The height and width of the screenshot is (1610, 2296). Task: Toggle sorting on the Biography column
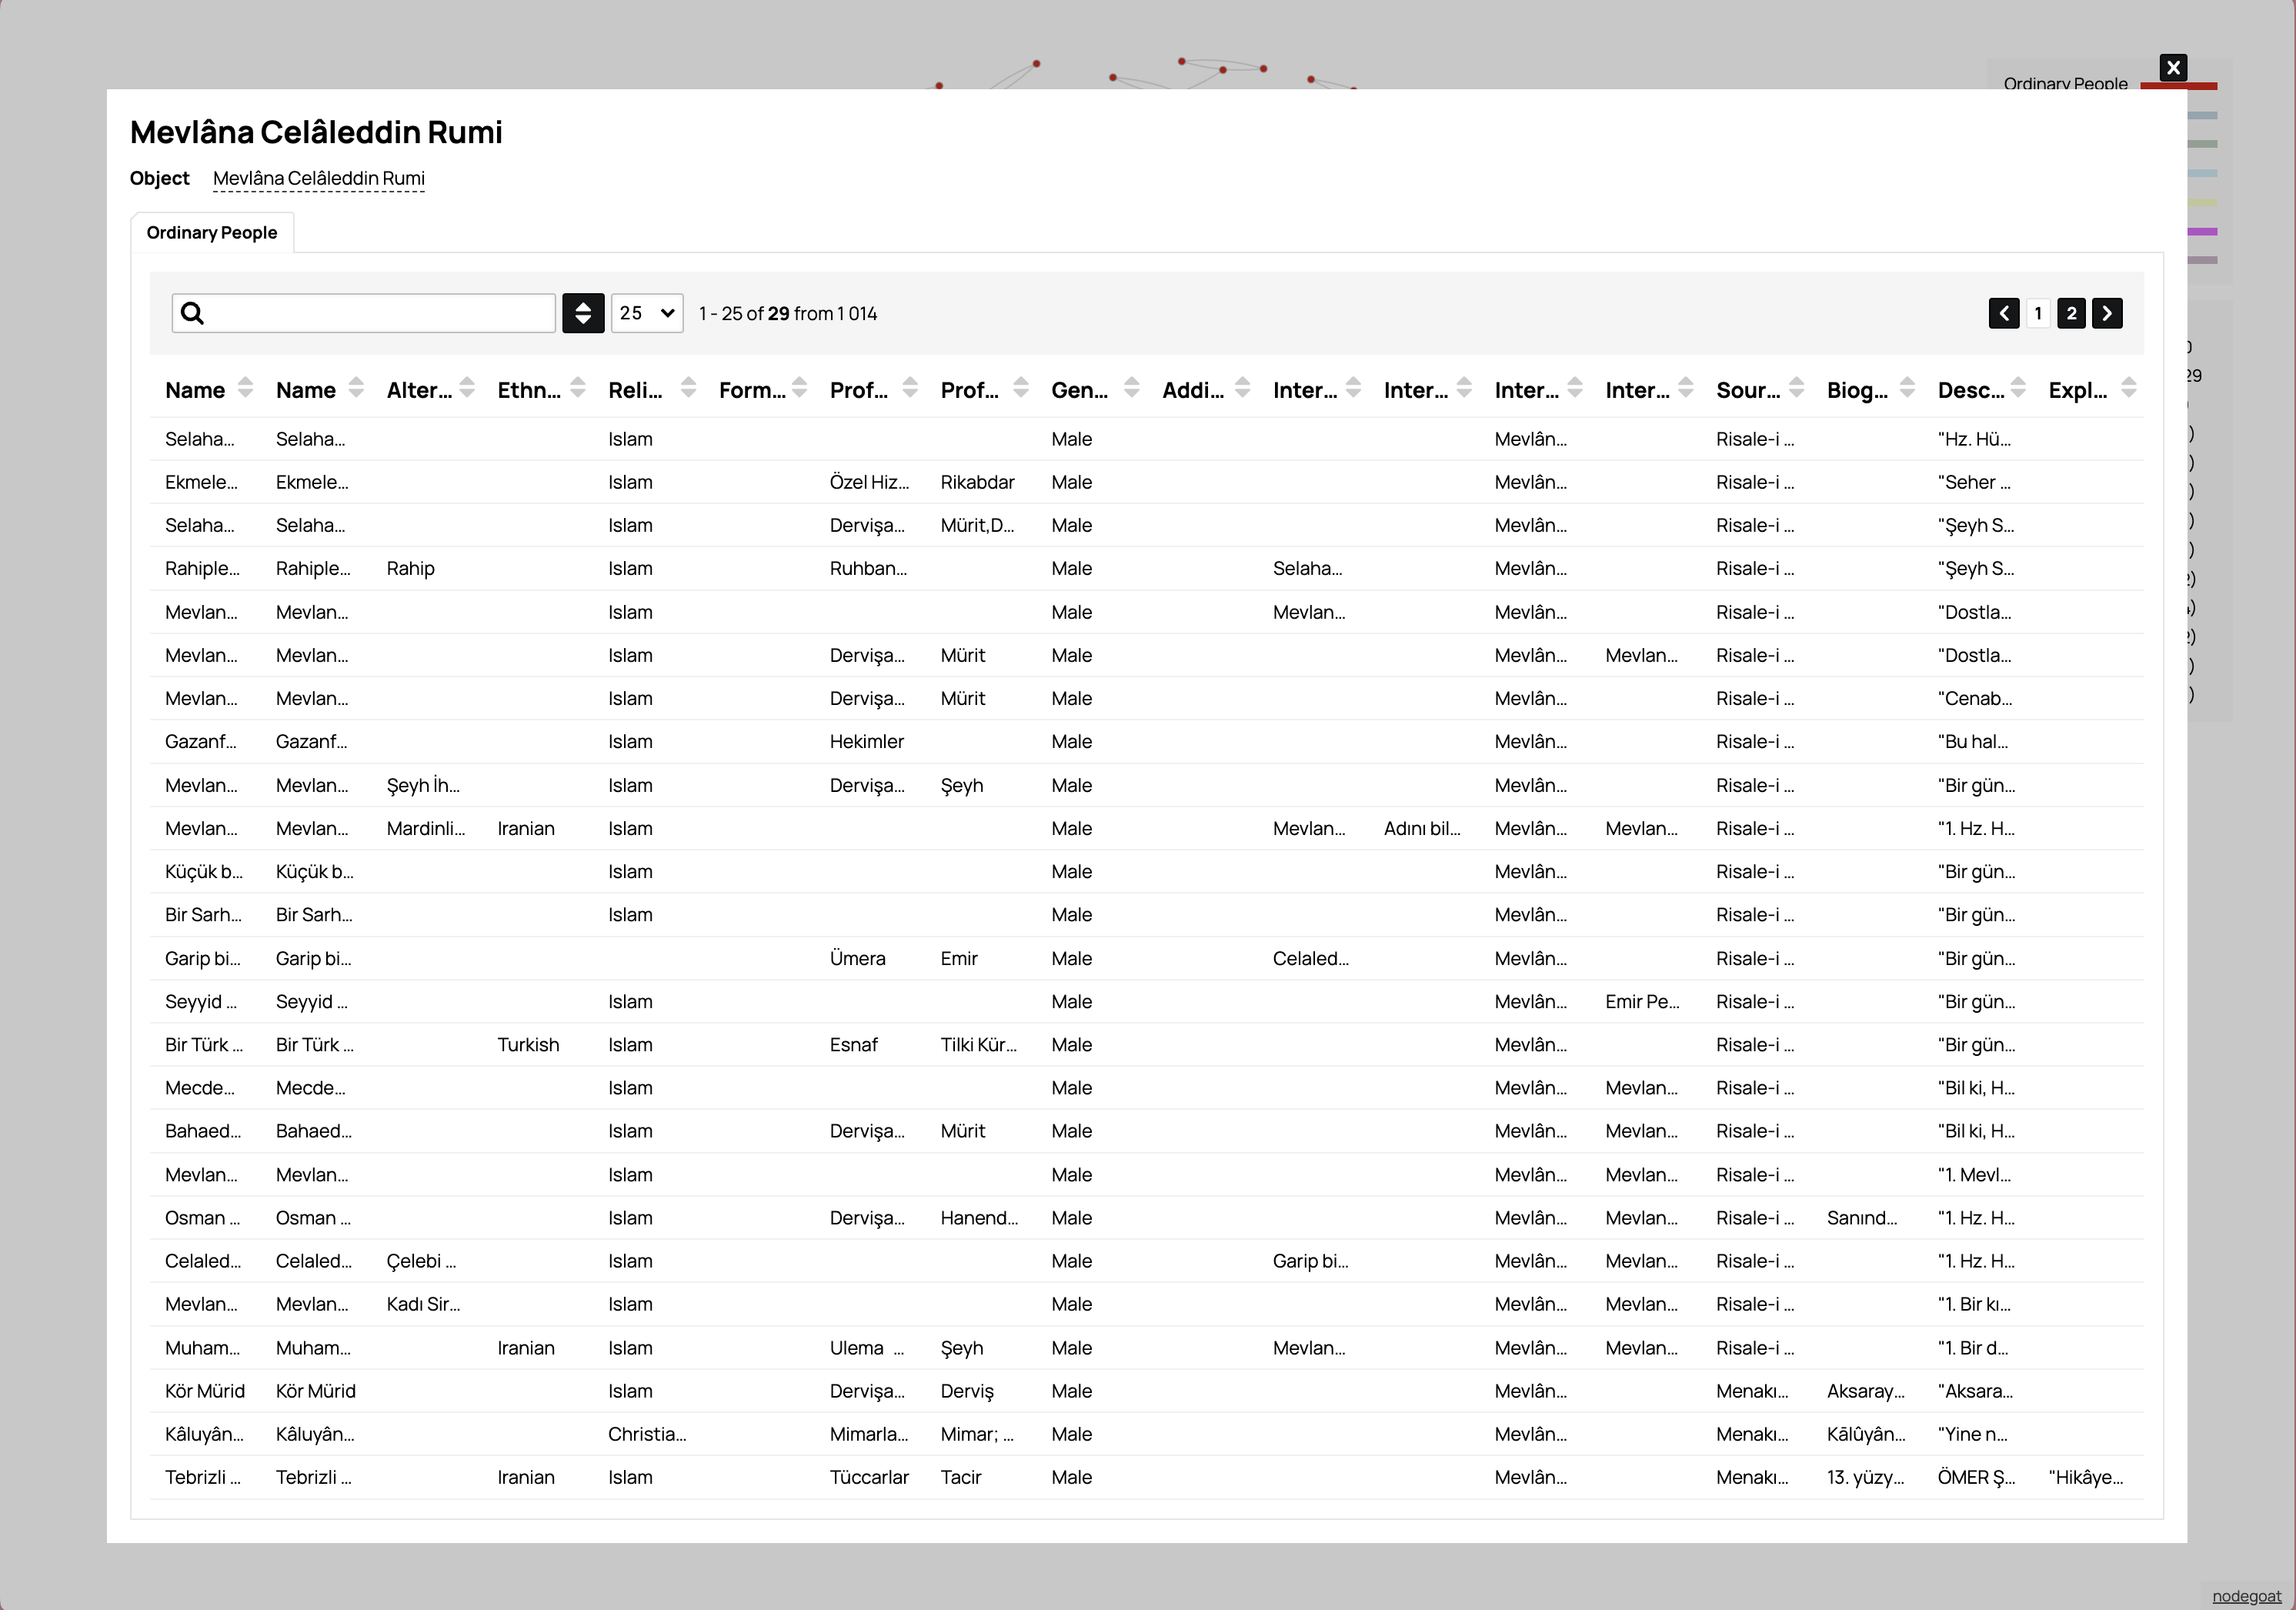[1908, 389]
